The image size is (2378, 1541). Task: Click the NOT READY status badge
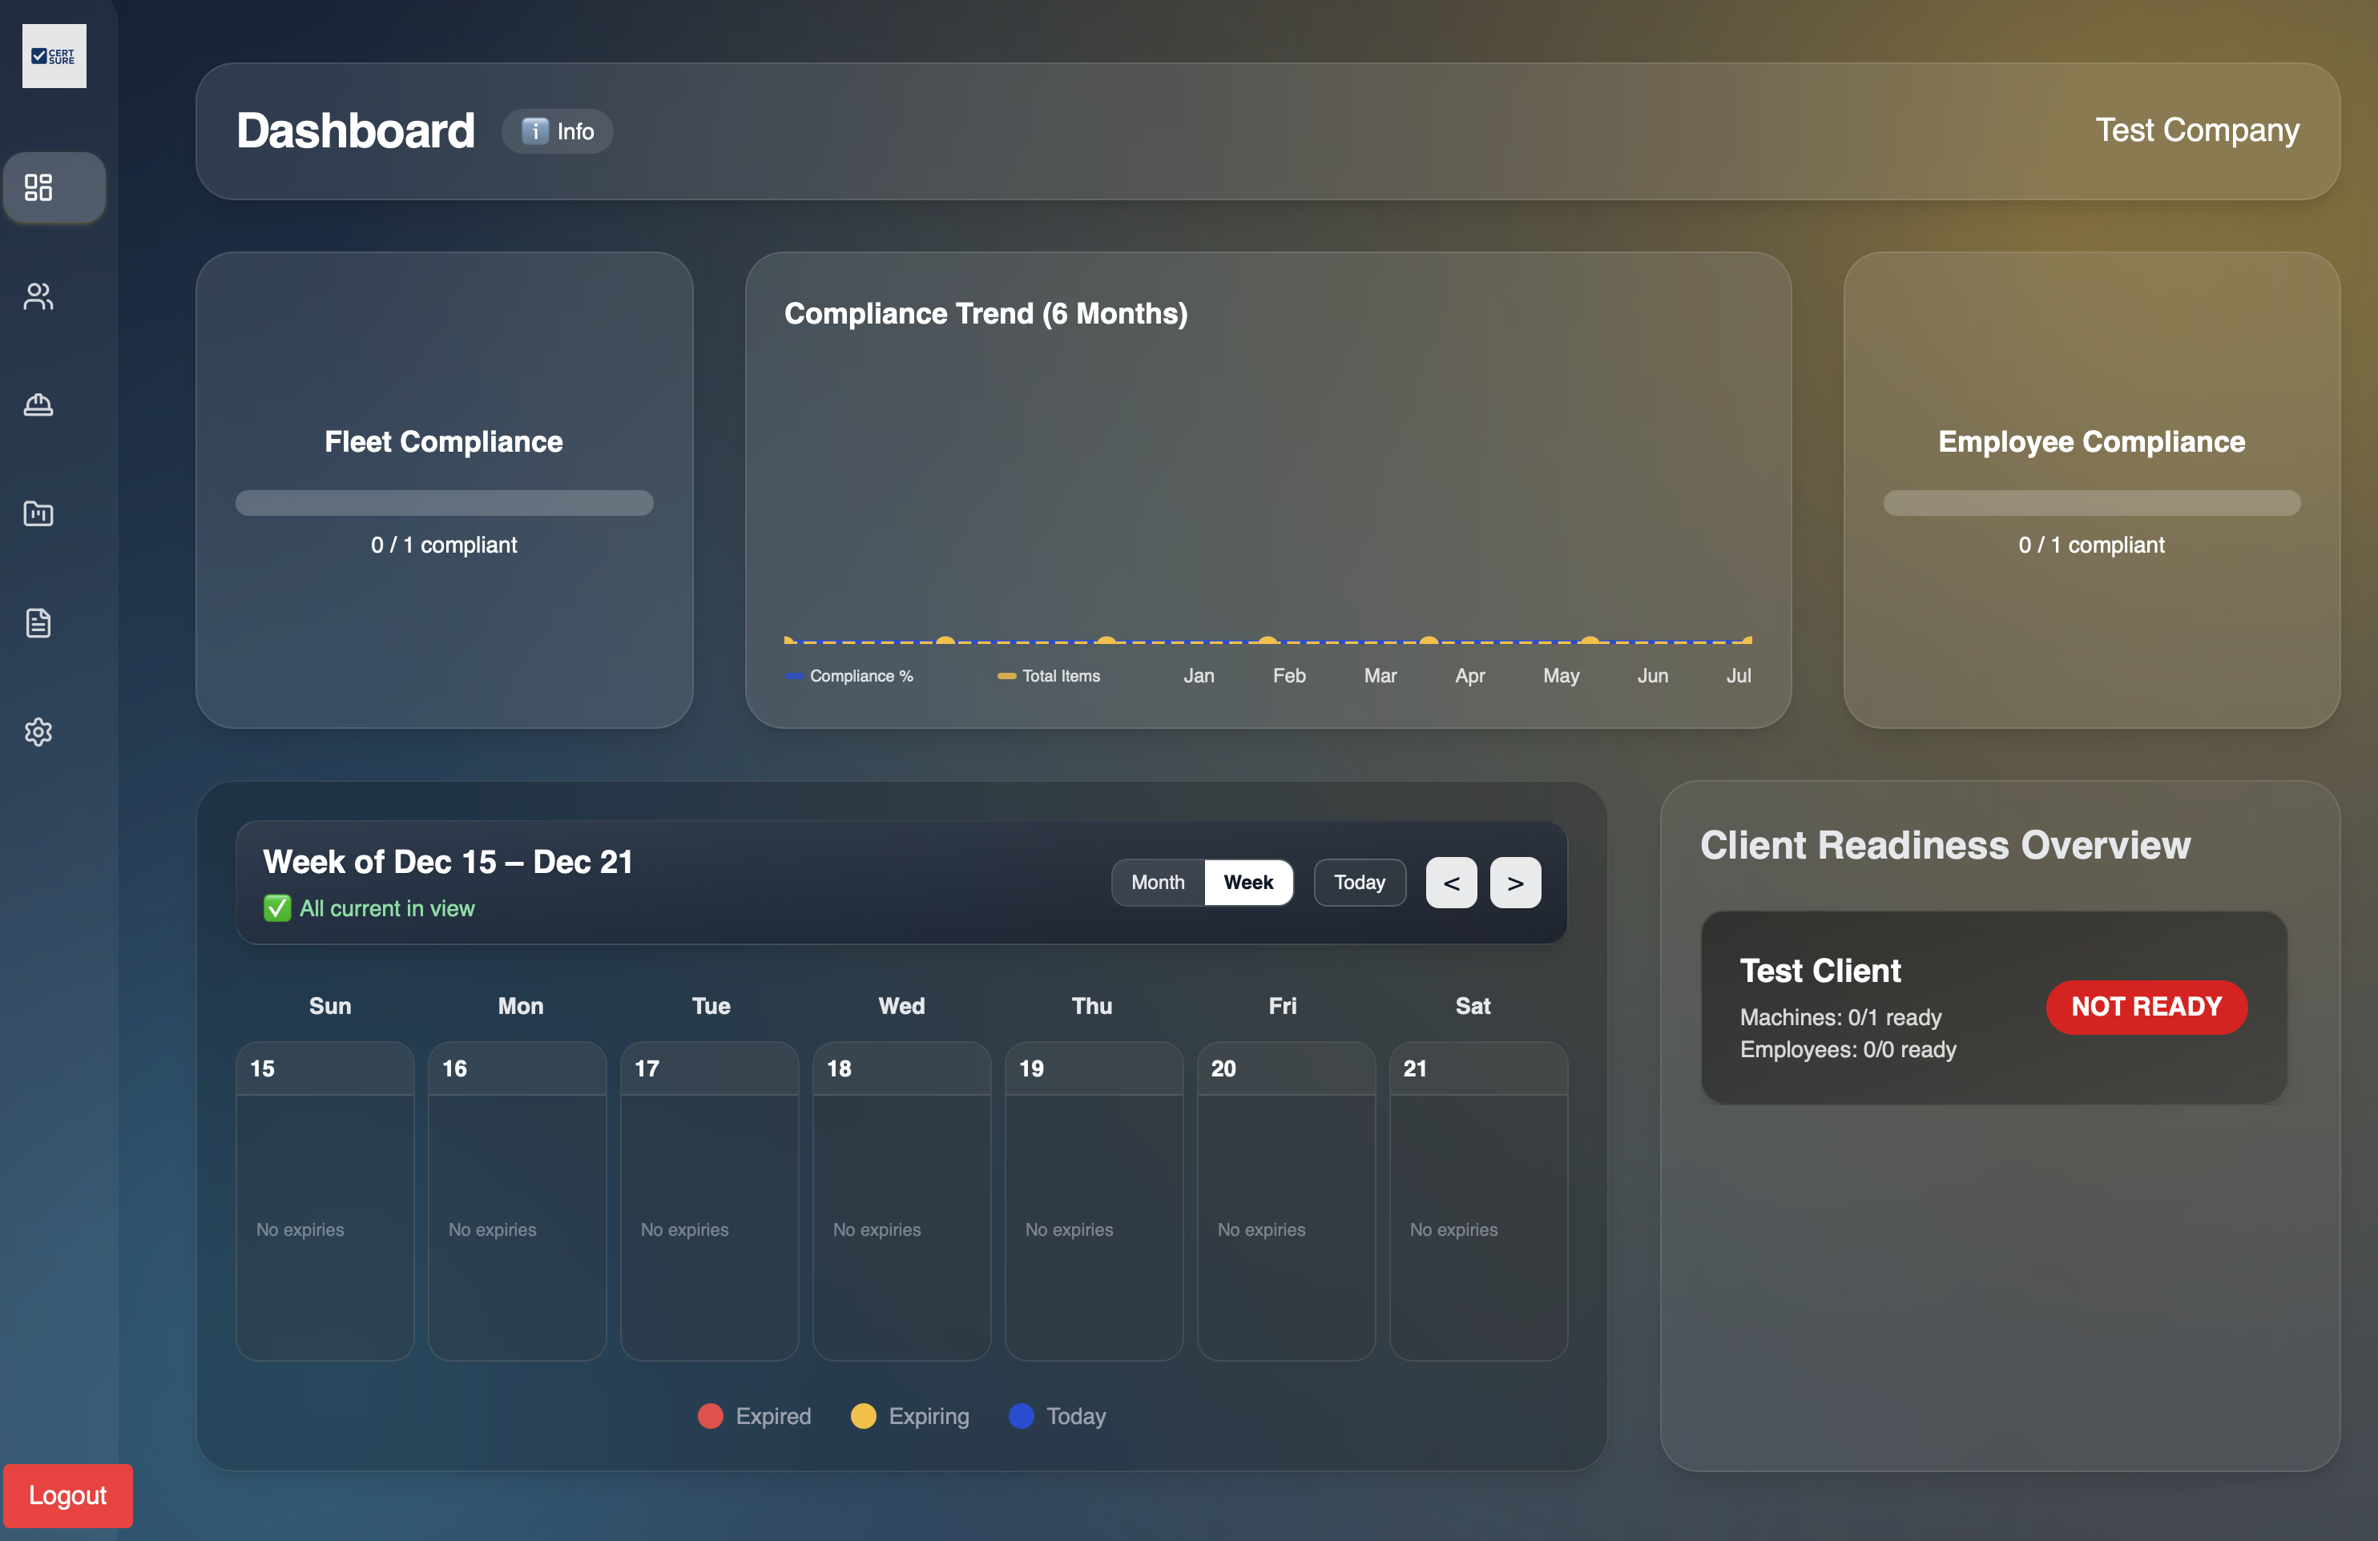point(2146,1007)
